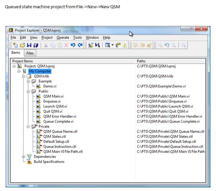This screenshot has width=216, height=191.
Task: Select Demo.vi in the Example folder
Action: [50, 86]
